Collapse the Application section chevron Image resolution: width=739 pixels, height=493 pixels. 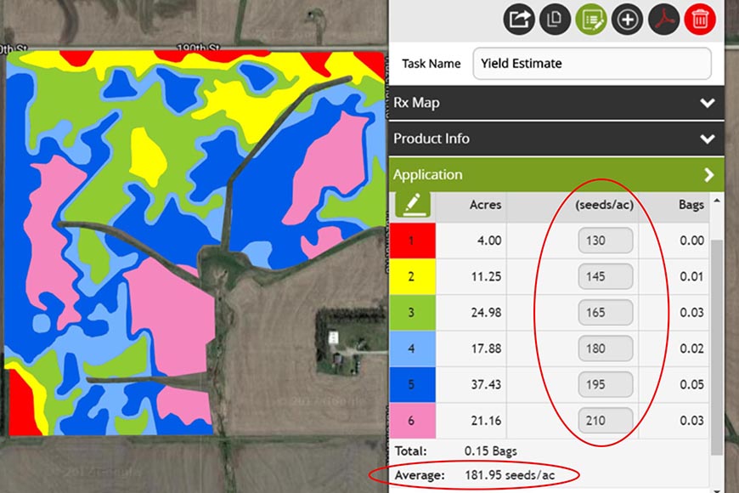(x=708, y=175)
